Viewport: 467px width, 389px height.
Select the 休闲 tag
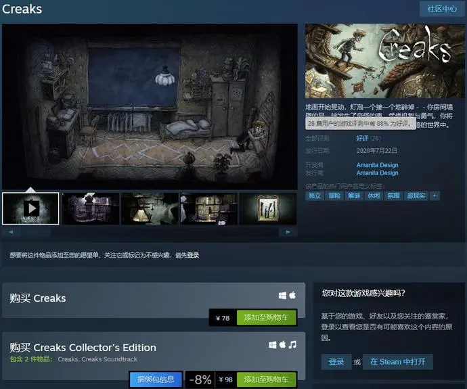(x=374, y=196)
